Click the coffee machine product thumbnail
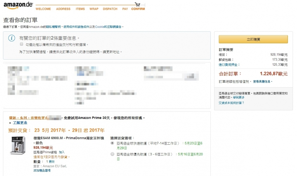The height and width of the screenshot is (176, 297). (18, 146)
